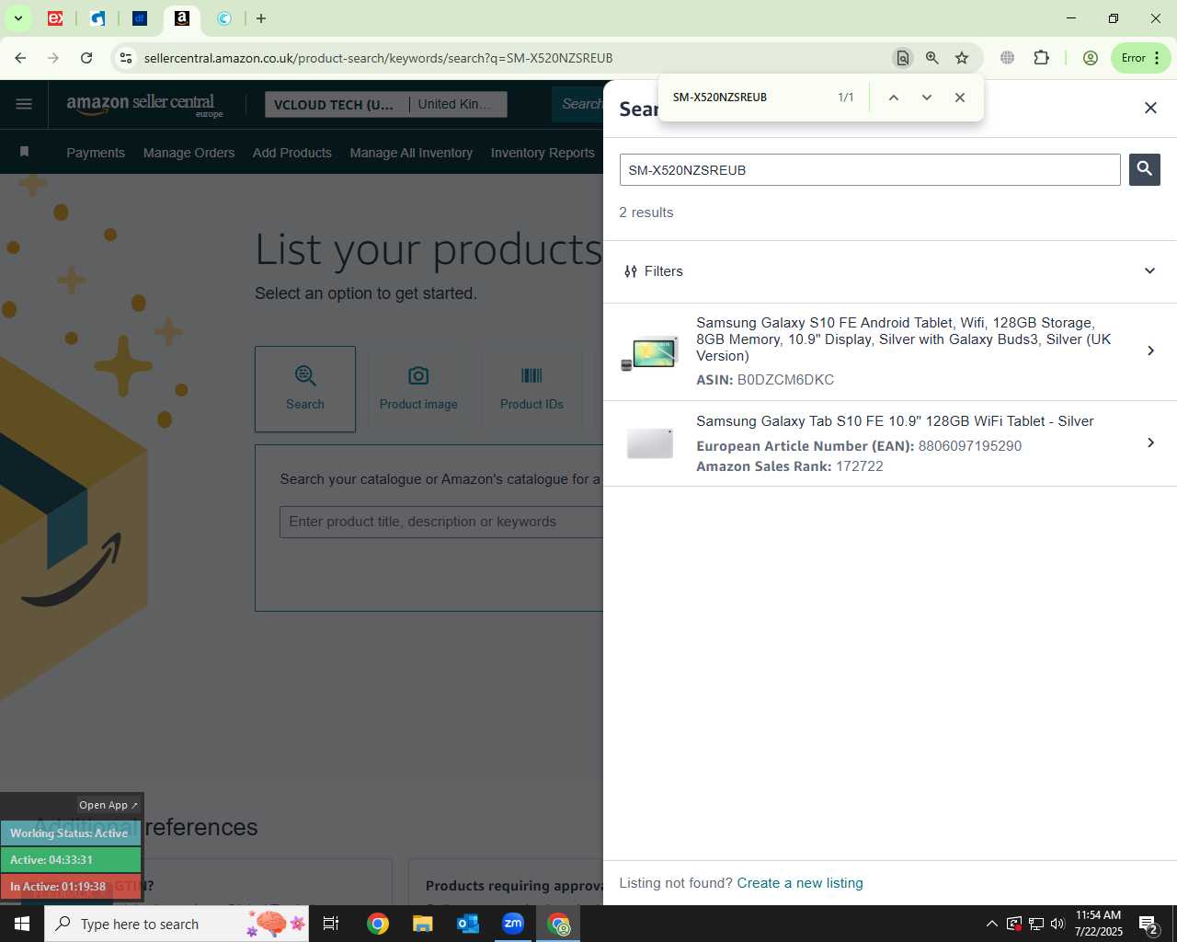Click the globe extension icon
This screenshot has height=942, width=1177.
[x=1007, y=58]
